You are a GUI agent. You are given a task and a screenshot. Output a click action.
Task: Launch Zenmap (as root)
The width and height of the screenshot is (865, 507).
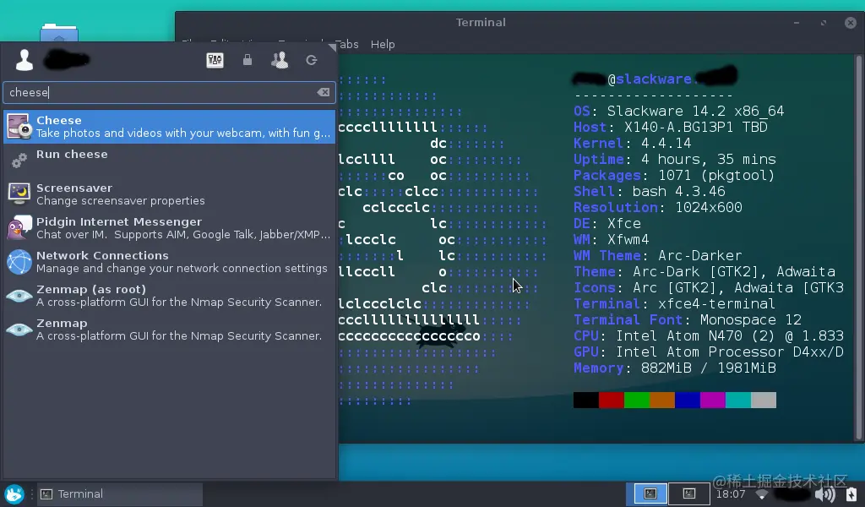169,295
